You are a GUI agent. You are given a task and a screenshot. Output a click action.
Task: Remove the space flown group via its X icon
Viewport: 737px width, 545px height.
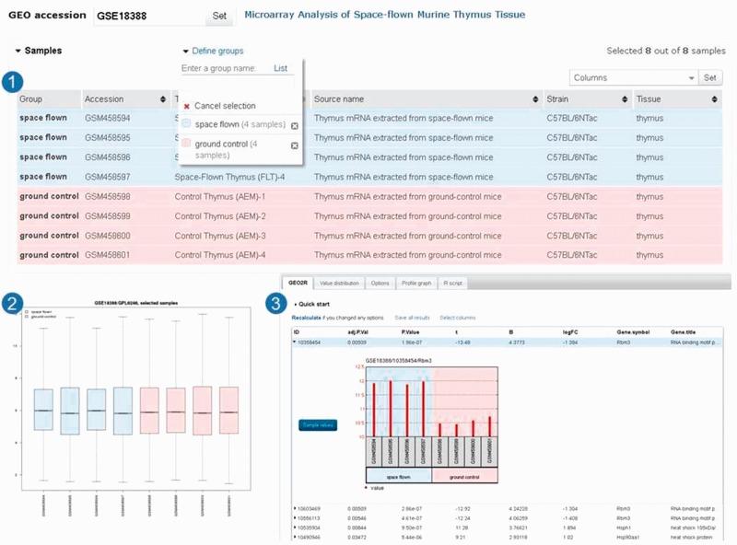[294, 126]
